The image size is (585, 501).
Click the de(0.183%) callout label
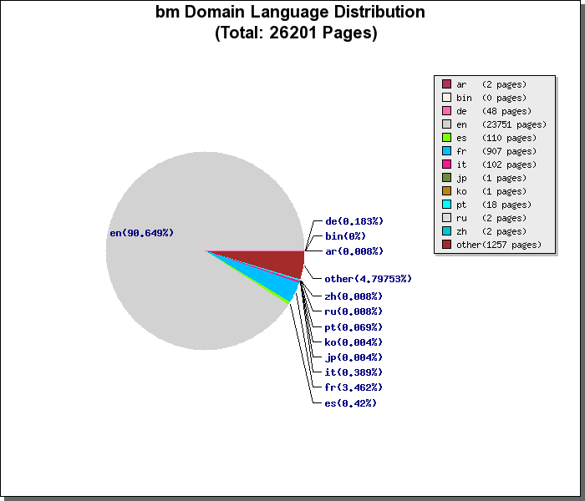pos(354,221)
